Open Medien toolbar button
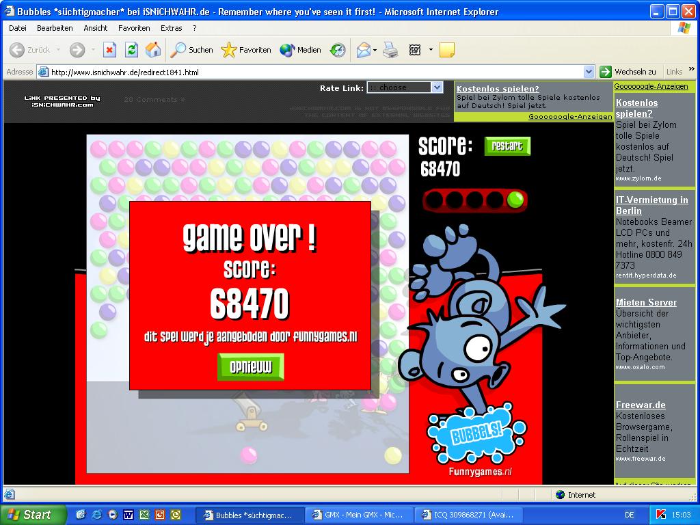The image size is (700, 525). [x=301, y=50]
